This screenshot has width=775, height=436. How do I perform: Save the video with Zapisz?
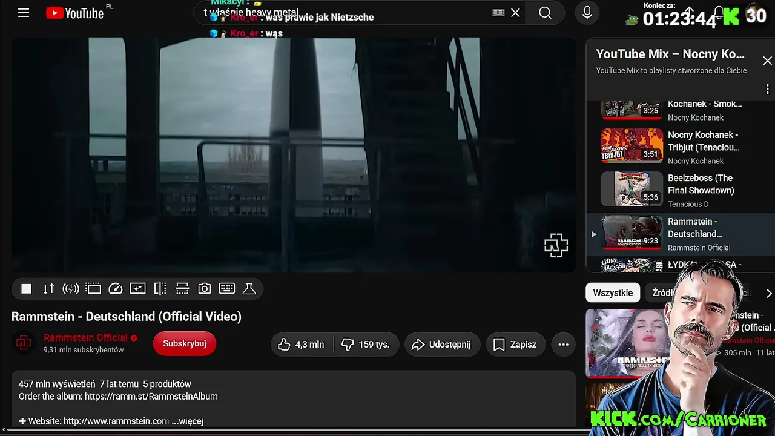pos(515,345)
